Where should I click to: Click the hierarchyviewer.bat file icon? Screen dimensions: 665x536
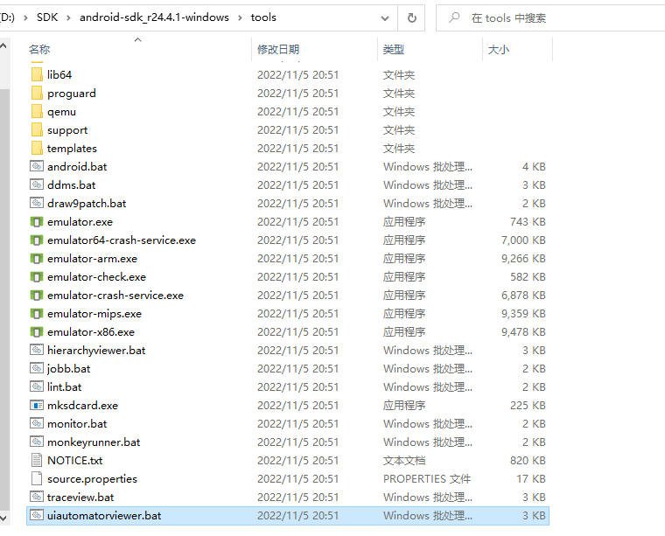pyautogui.click(x=37, y=350)
